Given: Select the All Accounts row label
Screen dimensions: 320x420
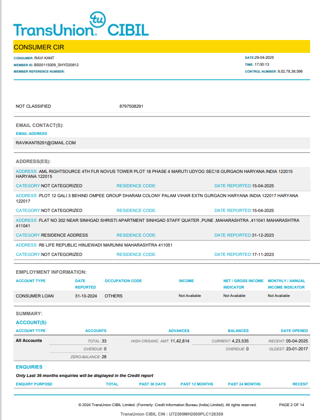Looking at the screenshot, I should (x=29, y=340).
